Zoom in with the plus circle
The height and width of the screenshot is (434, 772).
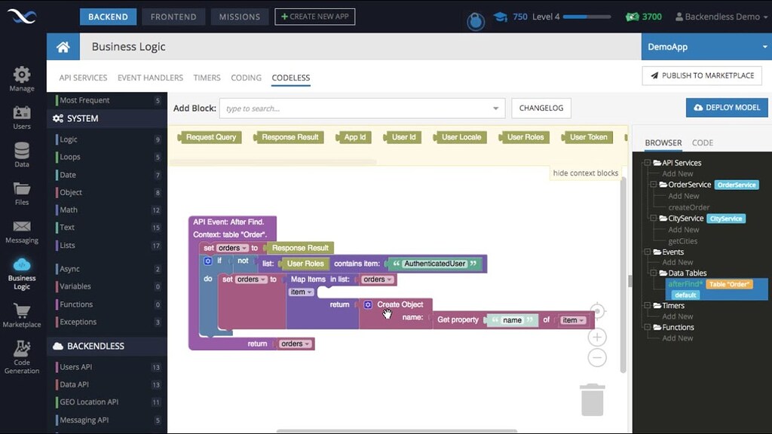(597, 337)
